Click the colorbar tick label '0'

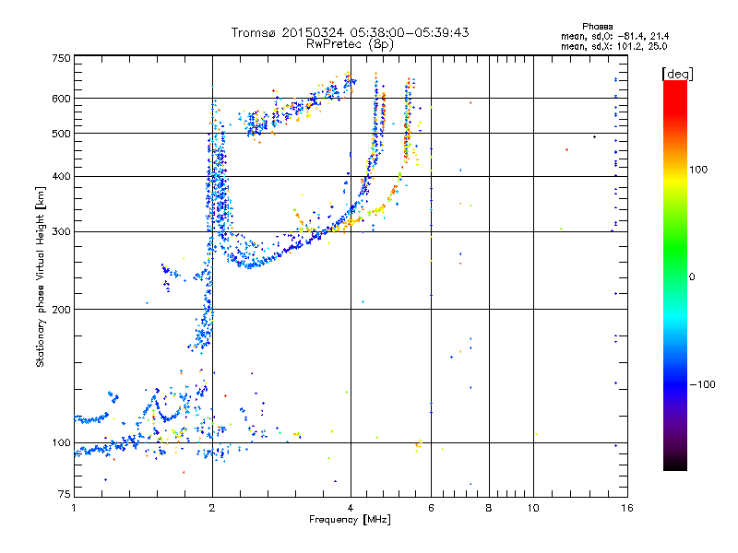click(692, 277)
